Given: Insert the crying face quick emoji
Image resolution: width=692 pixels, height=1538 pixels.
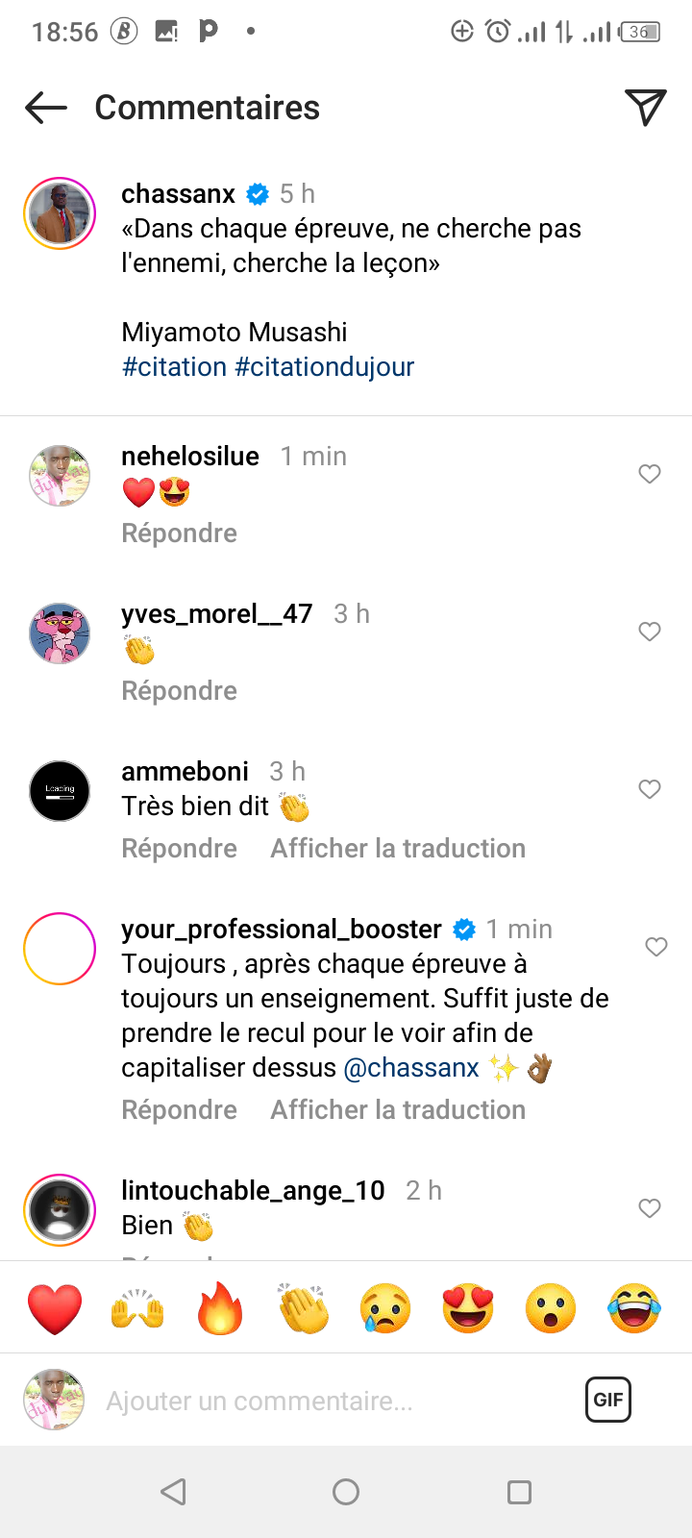Looking at the screenshot, I should click(385, 1308).
